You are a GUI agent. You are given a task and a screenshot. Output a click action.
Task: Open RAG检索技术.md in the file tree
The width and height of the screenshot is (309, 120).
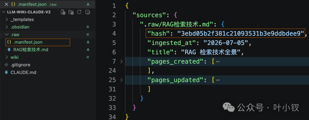tap(31, 50)
